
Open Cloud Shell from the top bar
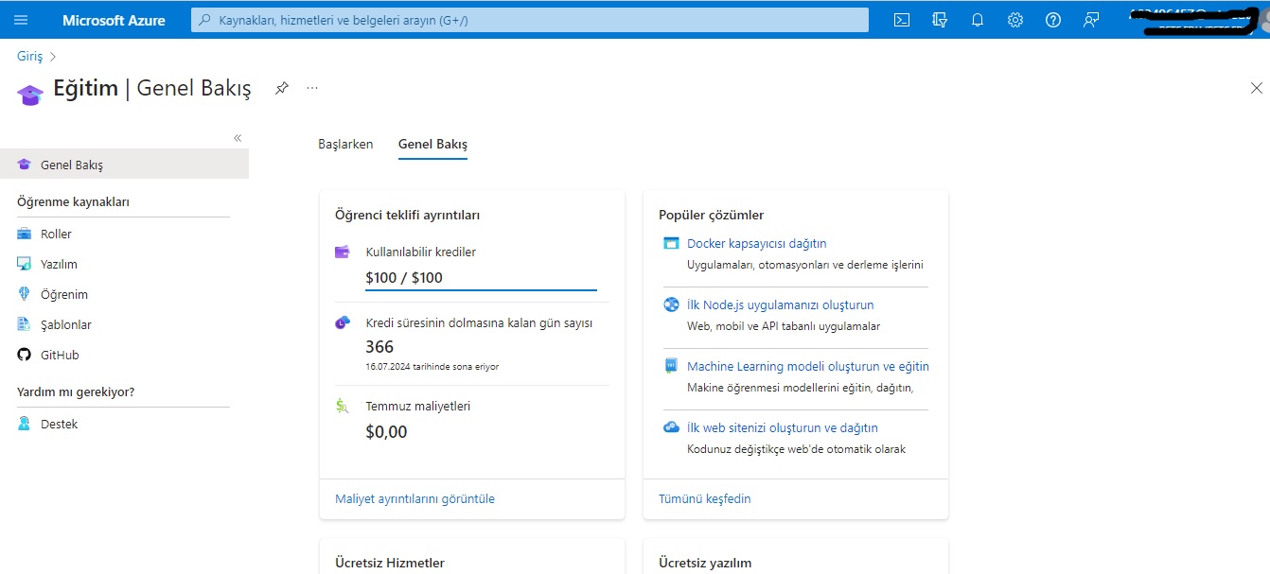(902, 20)
